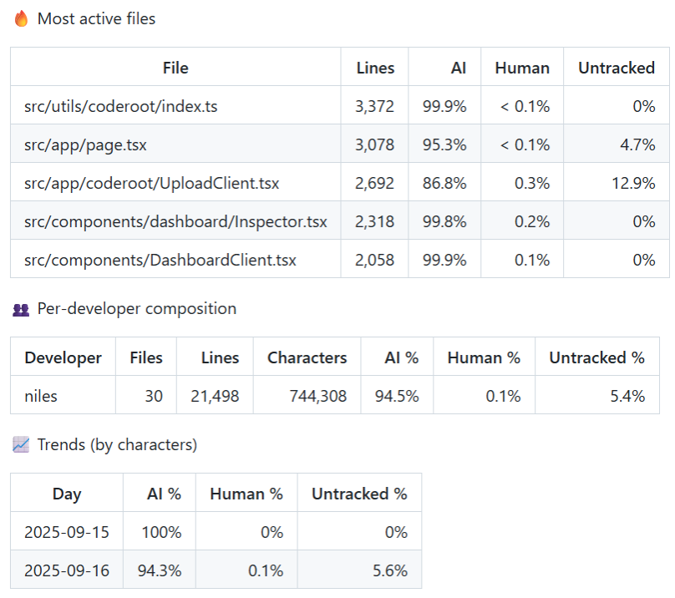675x598 pixels.
Task: Select developer niles in composition table
Action: click(41, 396)
